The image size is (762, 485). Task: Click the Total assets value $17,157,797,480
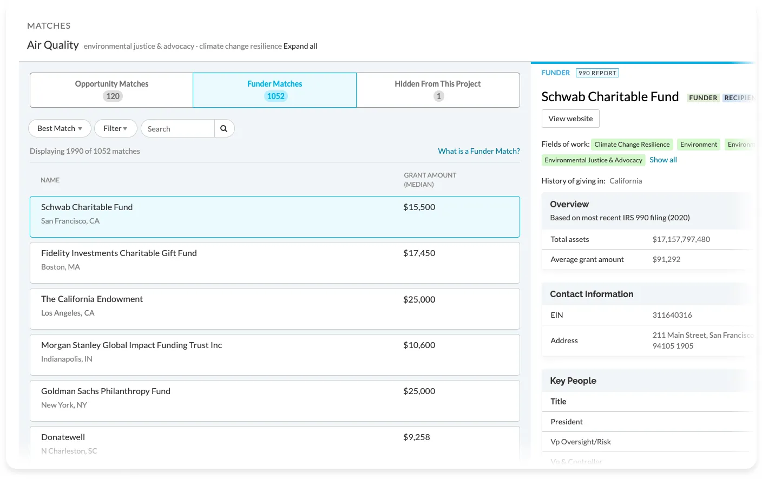click(681, 239)
